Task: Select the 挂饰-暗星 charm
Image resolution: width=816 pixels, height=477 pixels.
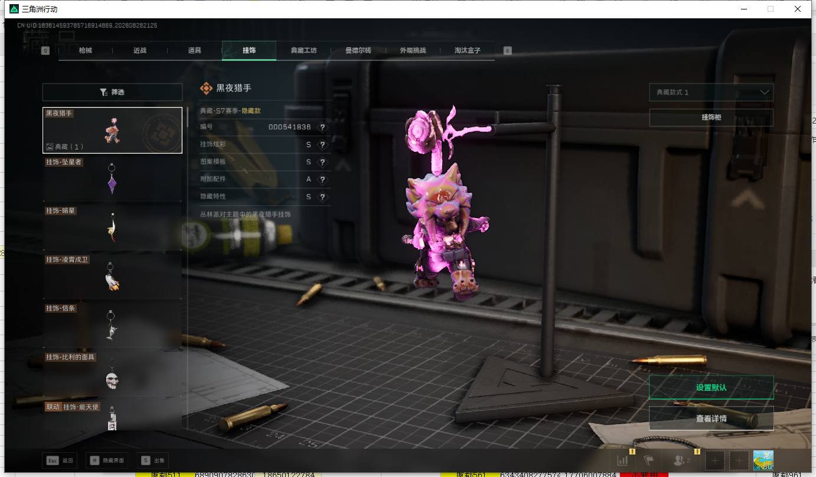Action: (x=112, y=228)
